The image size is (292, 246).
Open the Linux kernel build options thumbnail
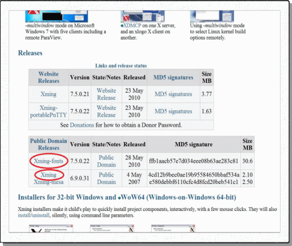[212, 16]
